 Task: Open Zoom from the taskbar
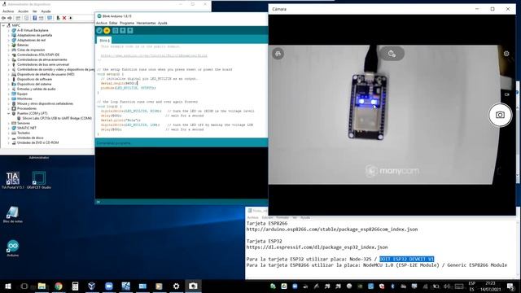[x=108, y=286]
